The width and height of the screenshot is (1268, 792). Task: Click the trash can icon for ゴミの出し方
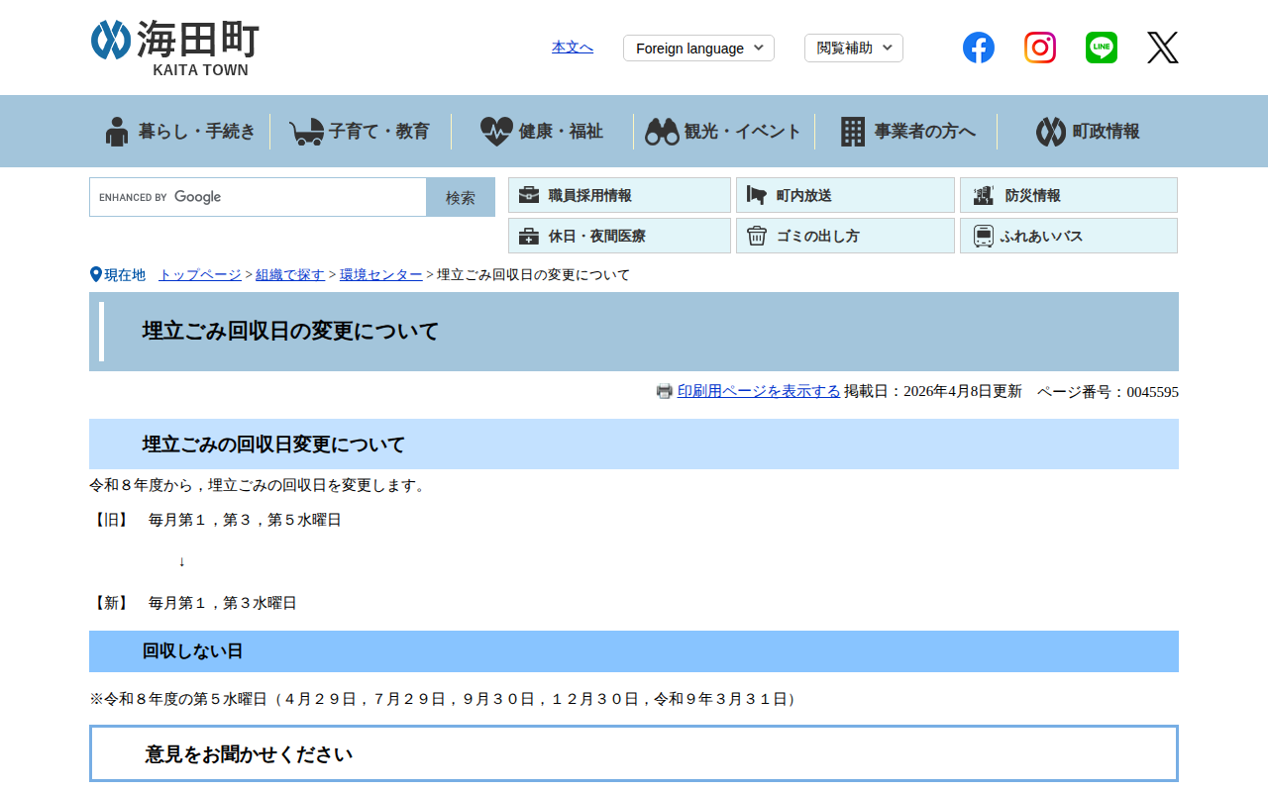coord(757,236)
